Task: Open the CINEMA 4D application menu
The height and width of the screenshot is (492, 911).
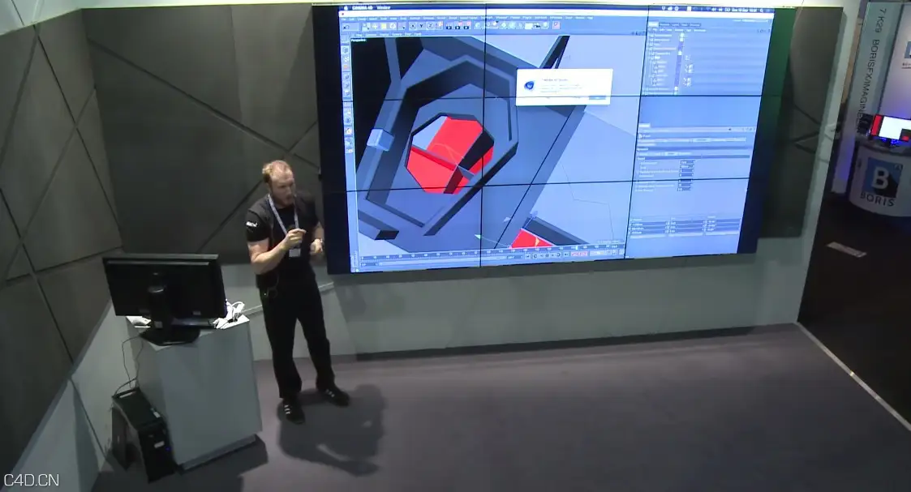Action: (363, 7)
